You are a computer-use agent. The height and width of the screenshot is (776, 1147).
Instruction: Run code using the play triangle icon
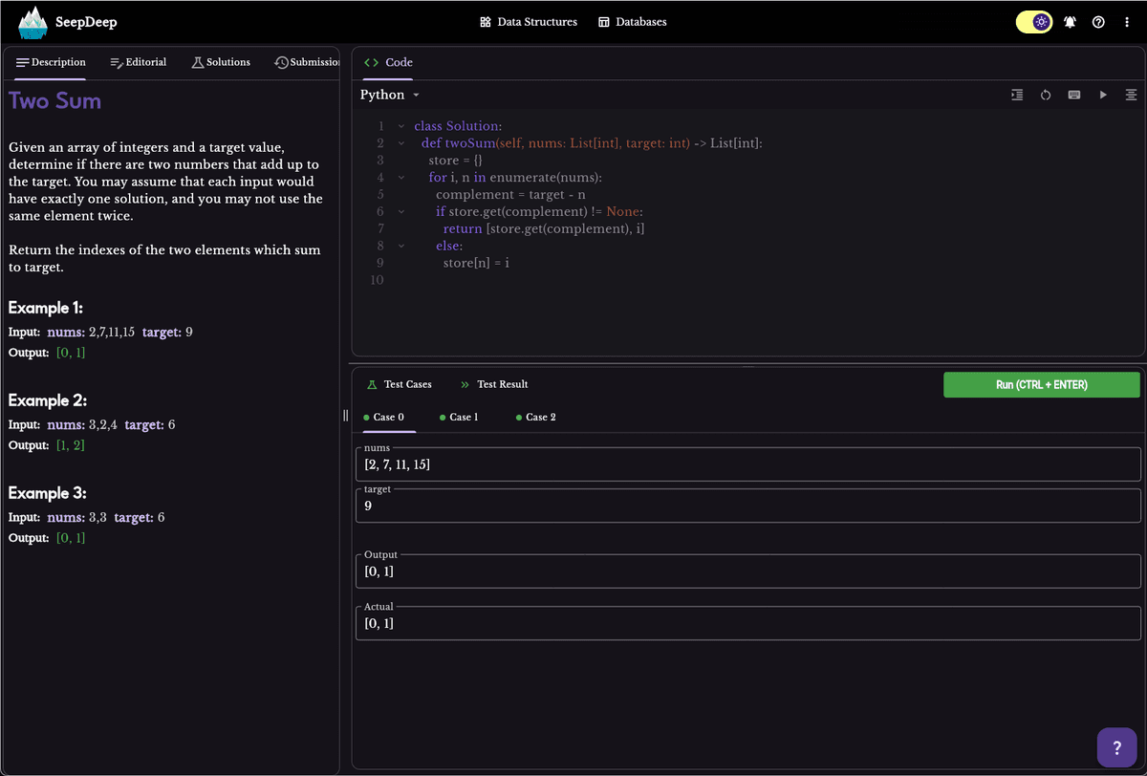point(1103,95)
